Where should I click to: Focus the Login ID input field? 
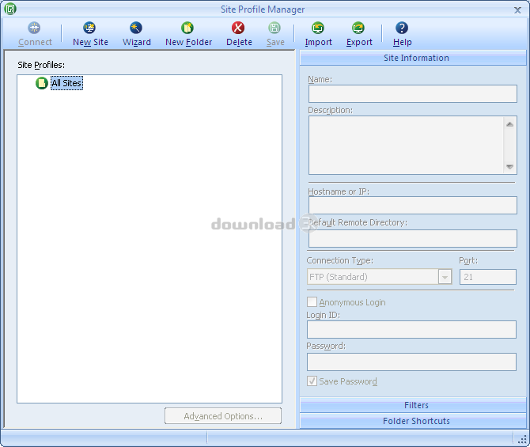411,330
